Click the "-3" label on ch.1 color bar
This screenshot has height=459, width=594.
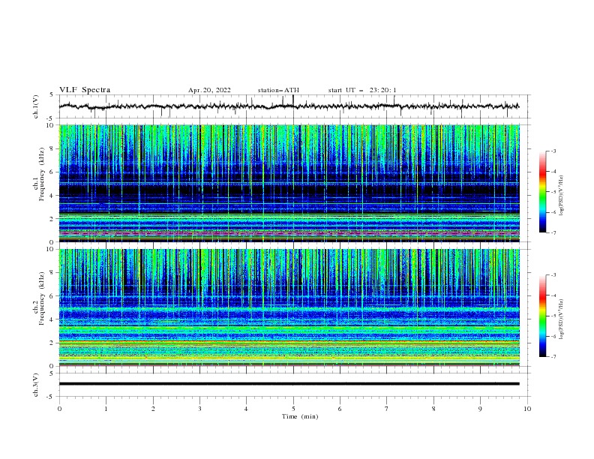tap(553, 151)
